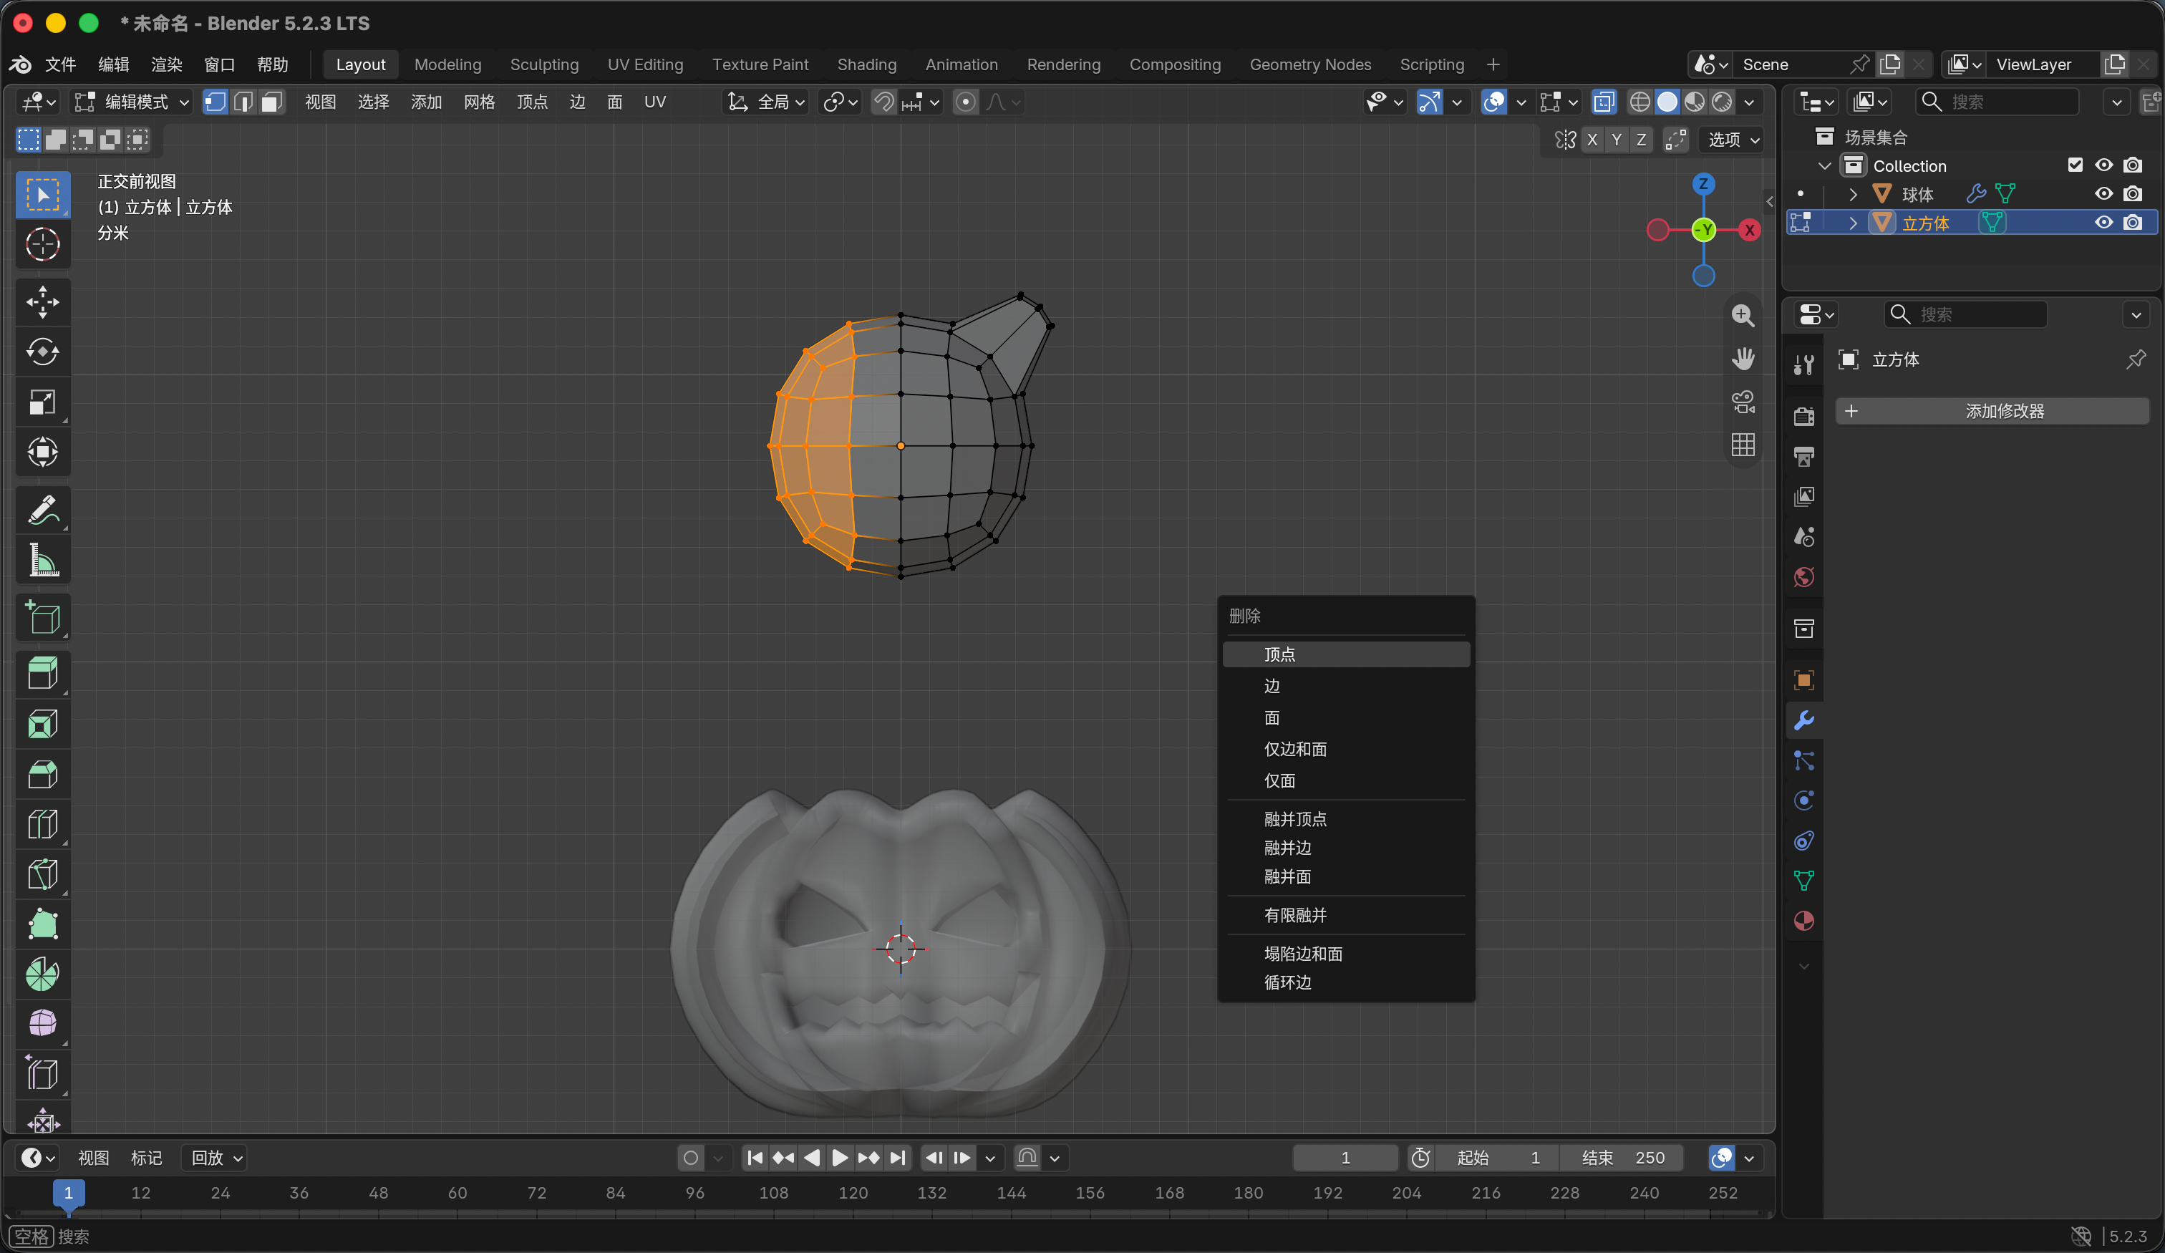Activate the 3D Cursor tool
The width and height of the screenshot is (2165, 1253).
(43, 245)
